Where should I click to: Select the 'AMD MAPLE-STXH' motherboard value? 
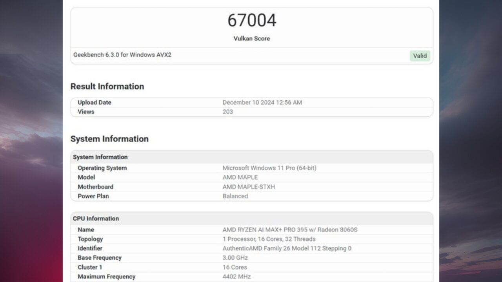249,187
